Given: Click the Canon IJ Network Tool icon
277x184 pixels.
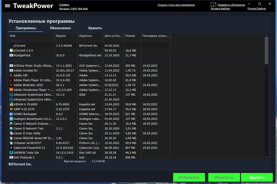Looking at the screenshot, I should (x=11, y=128).
